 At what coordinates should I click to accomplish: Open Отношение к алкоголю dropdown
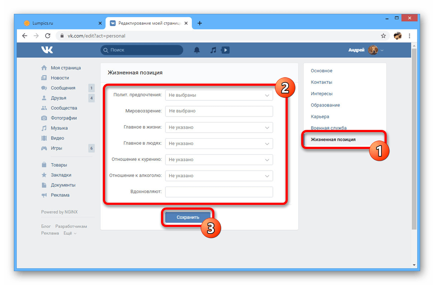(219, 176)
